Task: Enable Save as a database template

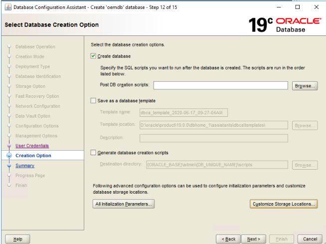Action: coord(94,100)
